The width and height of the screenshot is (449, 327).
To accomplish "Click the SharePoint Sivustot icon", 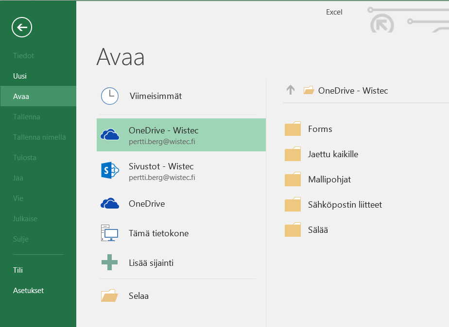I will [110, 170].
